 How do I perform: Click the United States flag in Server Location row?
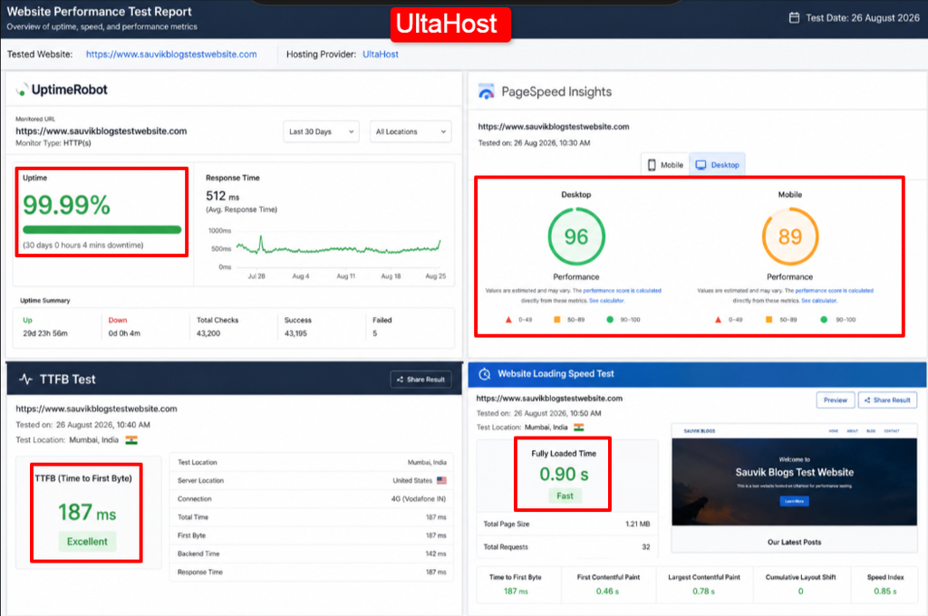[441, 480]
